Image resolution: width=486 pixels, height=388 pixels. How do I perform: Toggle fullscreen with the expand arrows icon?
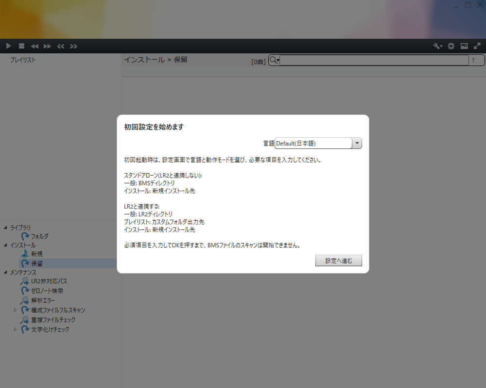[477, 46]
